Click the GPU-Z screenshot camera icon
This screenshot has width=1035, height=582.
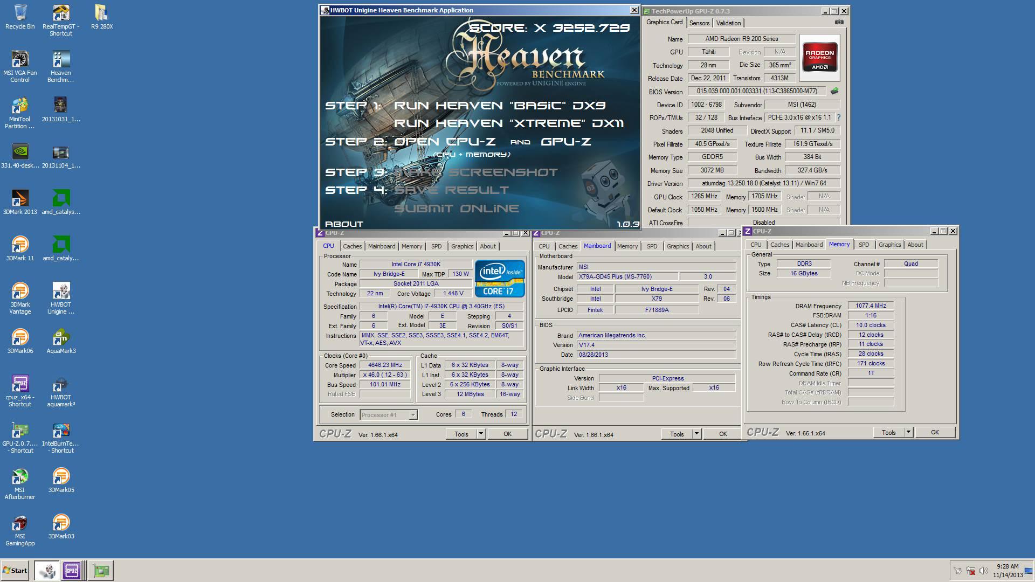(839, 22)
